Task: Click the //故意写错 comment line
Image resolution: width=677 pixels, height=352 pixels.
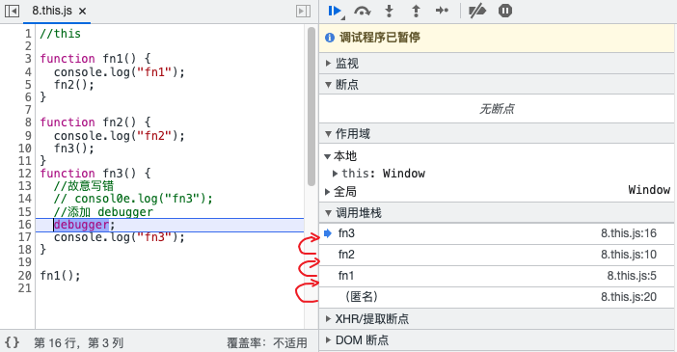Action: click(x=84, y=186)
